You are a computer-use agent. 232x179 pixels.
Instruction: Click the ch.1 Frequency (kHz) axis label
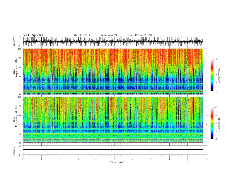[15, 68]
